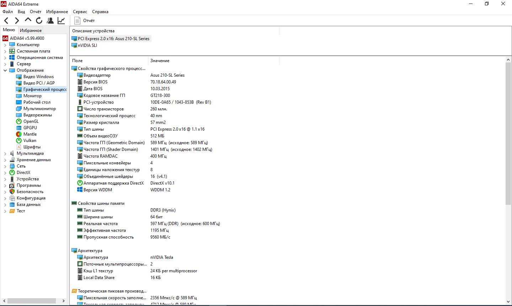Open the user manager toolbar icon
This screenshot has height=306, width=512.
50,21
